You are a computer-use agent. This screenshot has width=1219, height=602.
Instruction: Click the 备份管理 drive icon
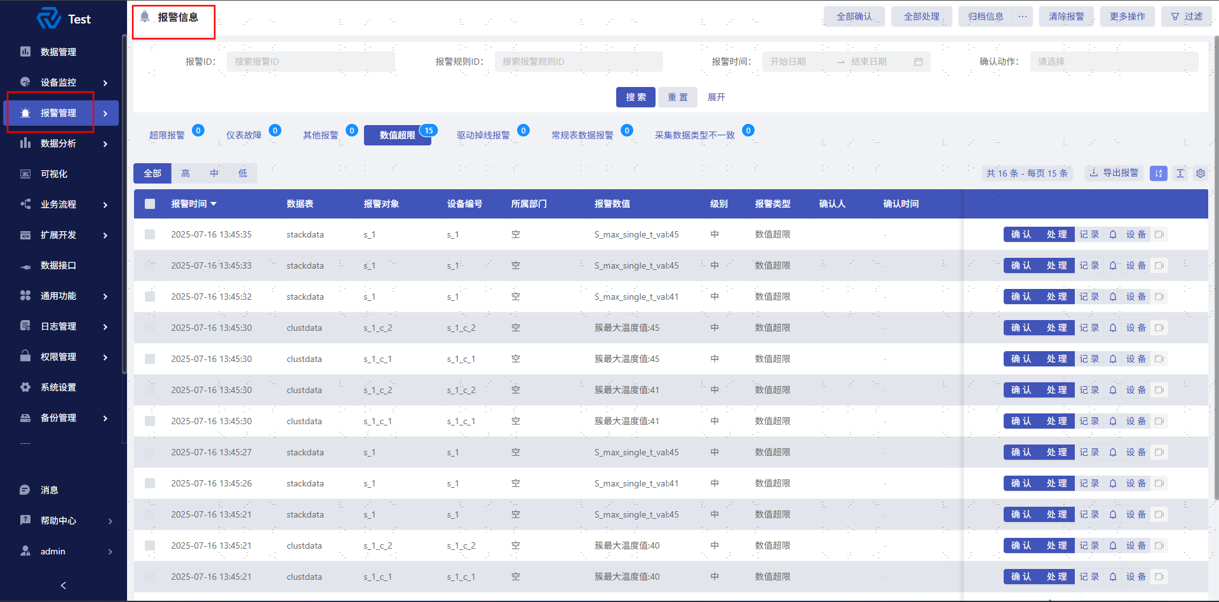point(25,418)
